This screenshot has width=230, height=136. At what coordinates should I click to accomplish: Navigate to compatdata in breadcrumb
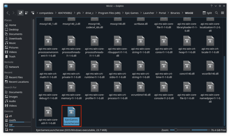pos(46,13)
